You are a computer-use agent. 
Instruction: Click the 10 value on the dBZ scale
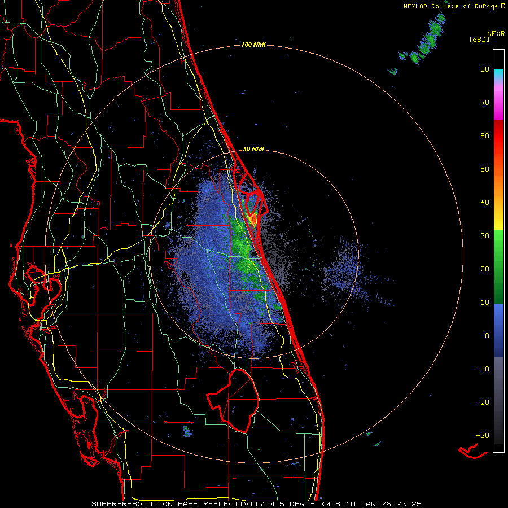[x=485, y=303]
